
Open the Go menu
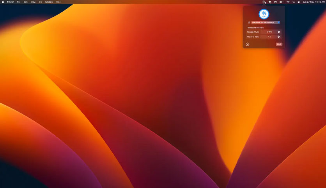point(40,2)
